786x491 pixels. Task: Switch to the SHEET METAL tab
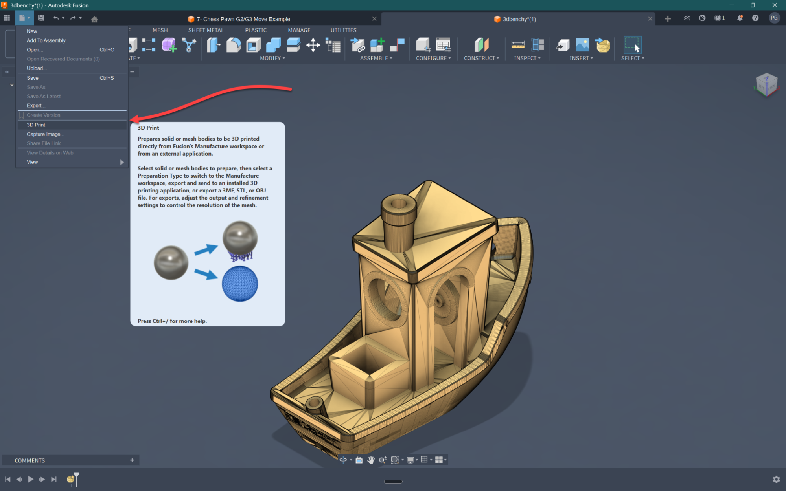tap(206, 30)
